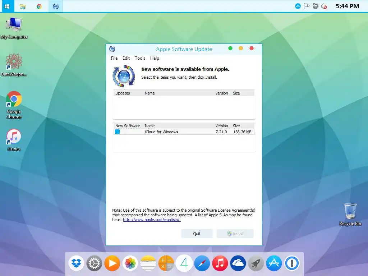
Task: Click the Action Center flag tray icon
Action: click(307, 6)
